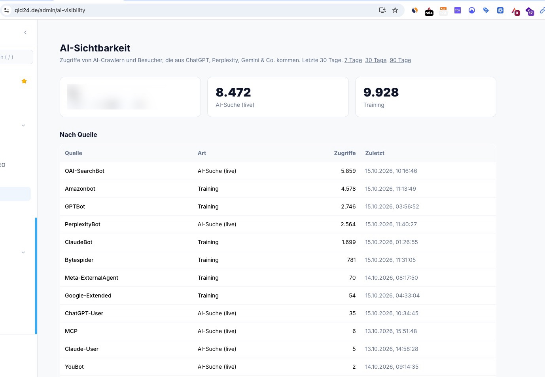The width and height of the screenshot is (545, 377).
Task: Click the Zuletzt column header
Action: pos(375,153)
